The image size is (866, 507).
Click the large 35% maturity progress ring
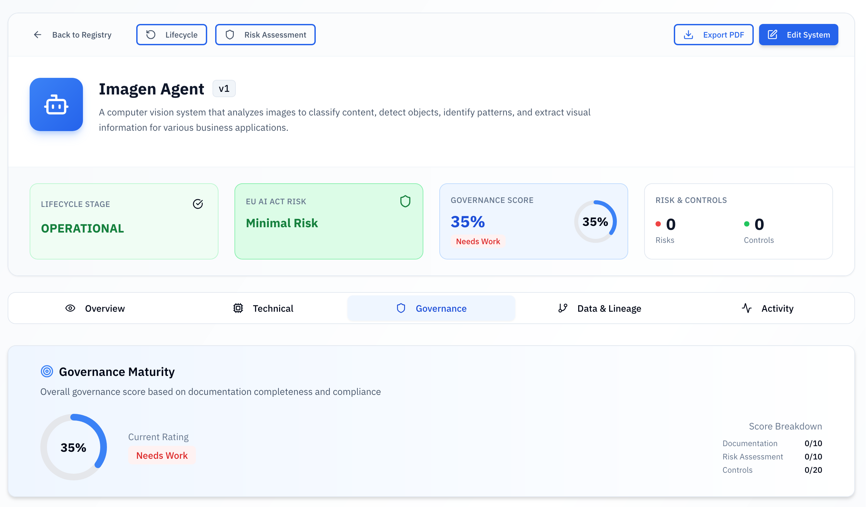pos(74,447)
